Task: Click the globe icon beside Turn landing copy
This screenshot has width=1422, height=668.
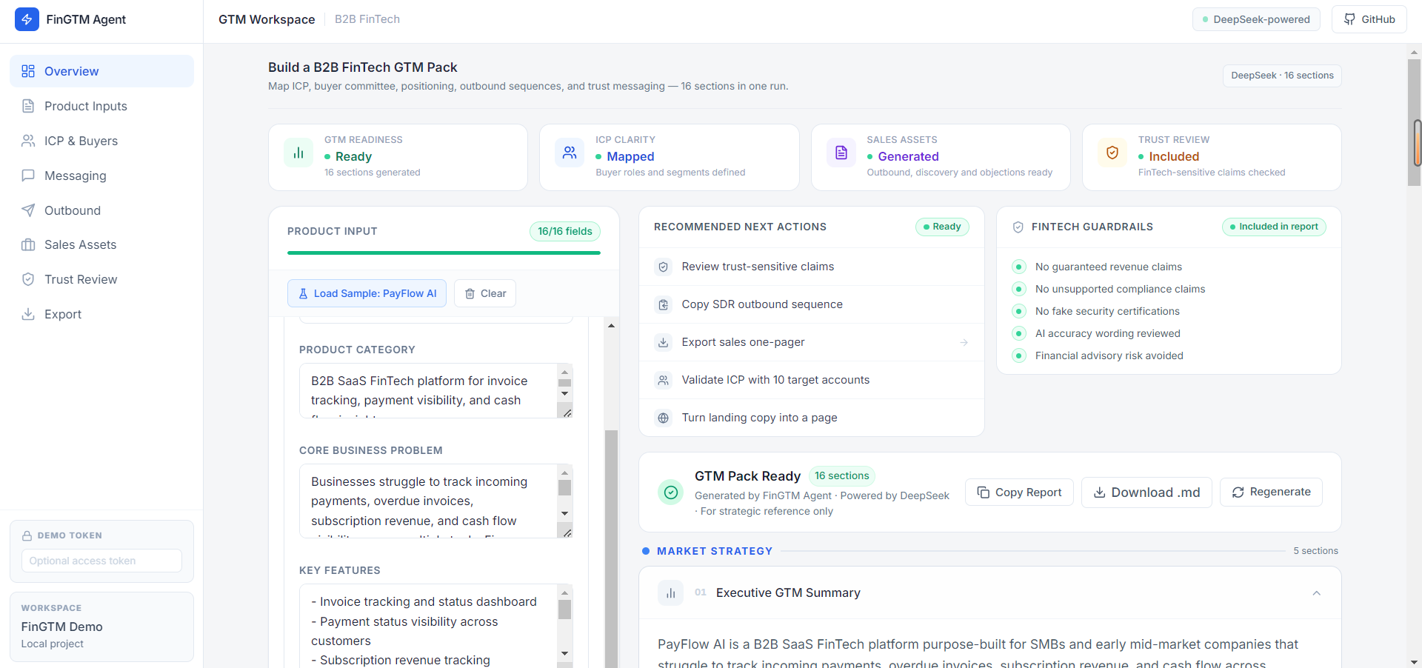Action: pyautogui.click(x=664, y=418)
